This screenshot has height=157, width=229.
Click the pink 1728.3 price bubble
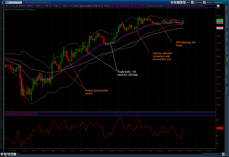tap(219, 28)
